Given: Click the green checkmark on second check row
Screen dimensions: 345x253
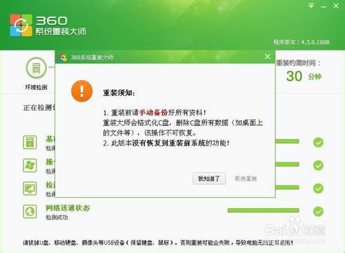Looking at the screenshot, I should (318, 165).
